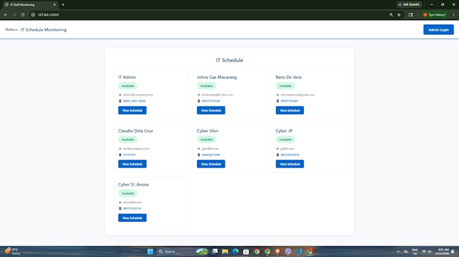This screenshot has height=257, width=459.
Task: Click Cyber JP's email address
Action: point(288,149)
